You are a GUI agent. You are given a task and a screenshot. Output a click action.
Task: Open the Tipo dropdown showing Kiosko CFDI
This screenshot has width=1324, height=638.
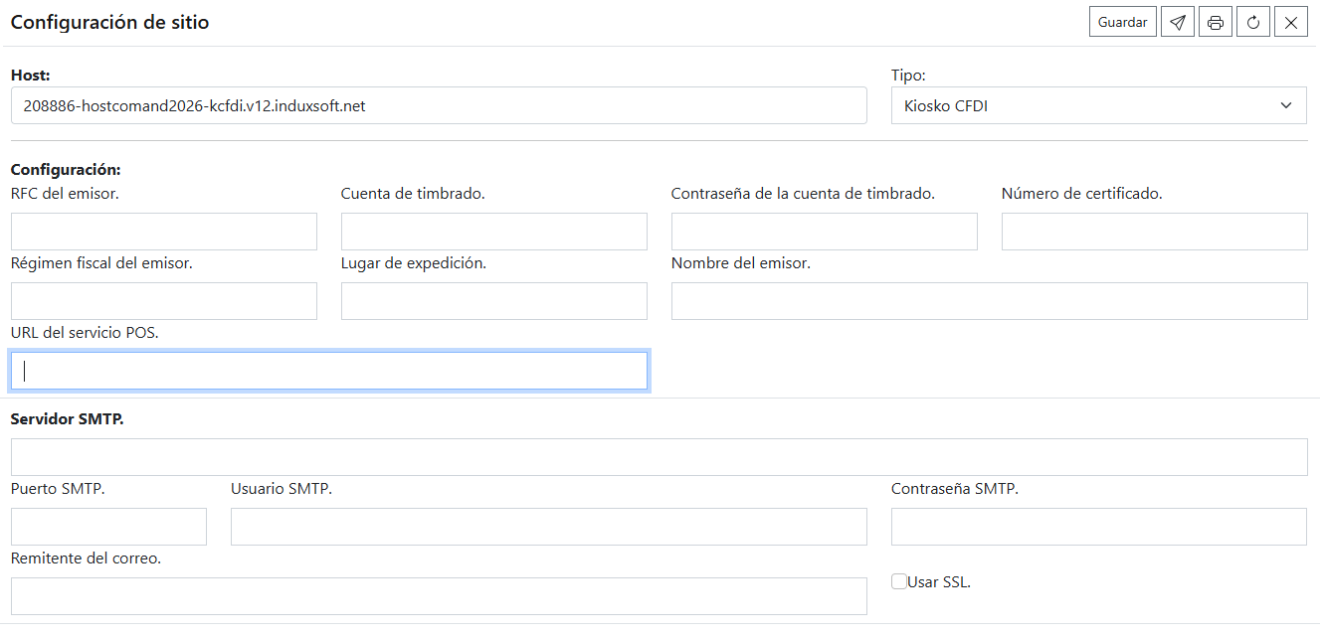1099,105
